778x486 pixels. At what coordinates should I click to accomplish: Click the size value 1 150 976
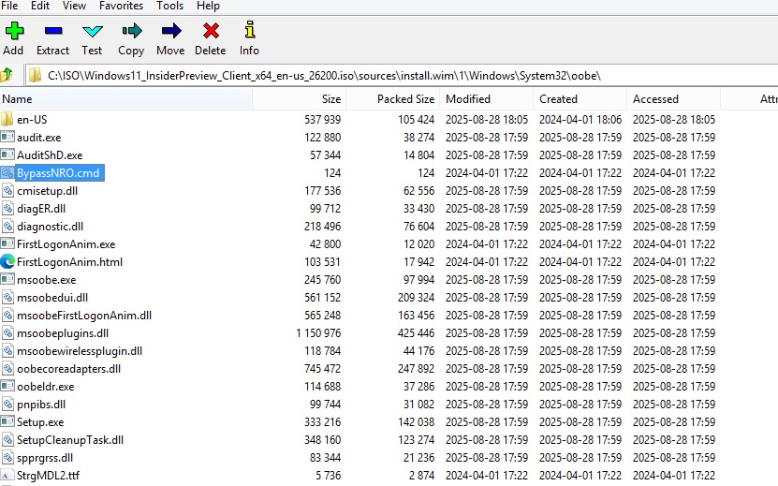(x=318, y=333)
